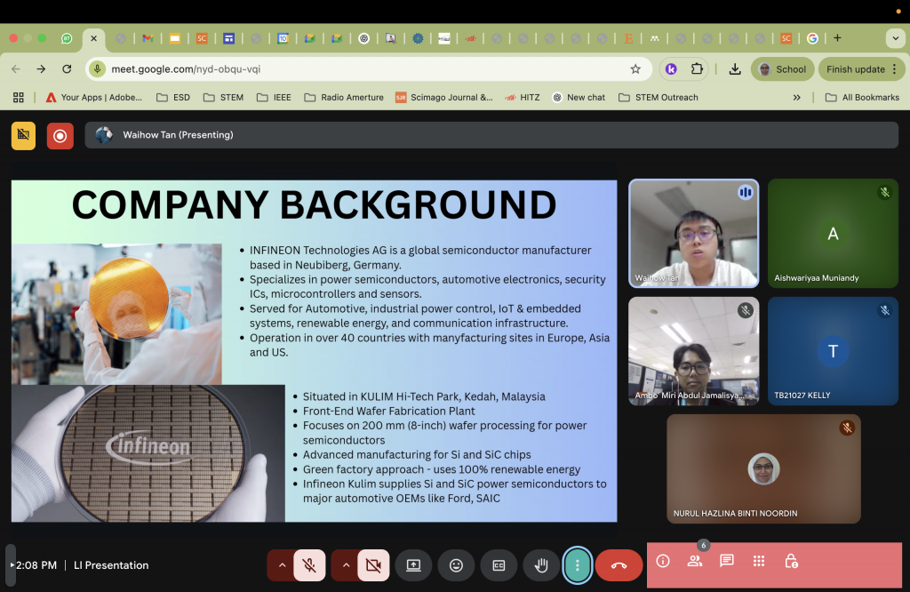Open the New chat bookmark
The height and width of the screenshot is (592, 910).
(x=579, y=98)
